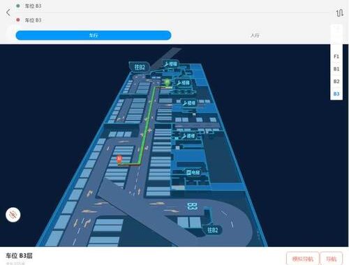Select floor B1 in level list
The width and height of the screenshot is (349, 265).
[x=336, y=69]
